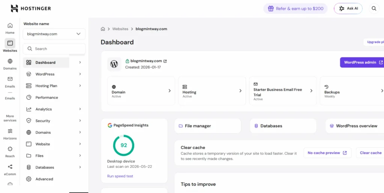Click the Performance pie chart icon
The image size is (384, 193).
(28, 97)
